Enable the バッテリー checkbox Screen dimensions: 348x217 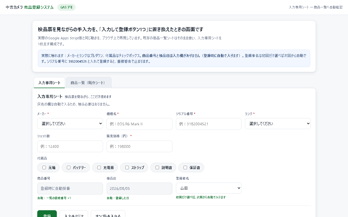coord(69,168)
